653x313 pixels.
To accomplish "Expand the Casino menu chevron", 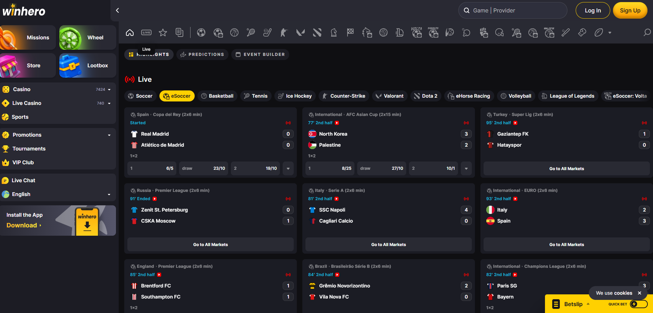I will coord(109,89).
